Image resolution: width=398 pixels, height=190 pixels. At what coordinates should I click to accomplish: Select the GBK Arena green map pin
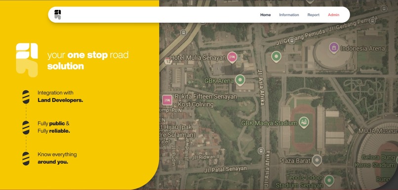[240, 80]
